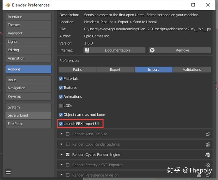Screen dimensions: 218x180
Task: Open Animation preferences
Action: pos(28,58)
